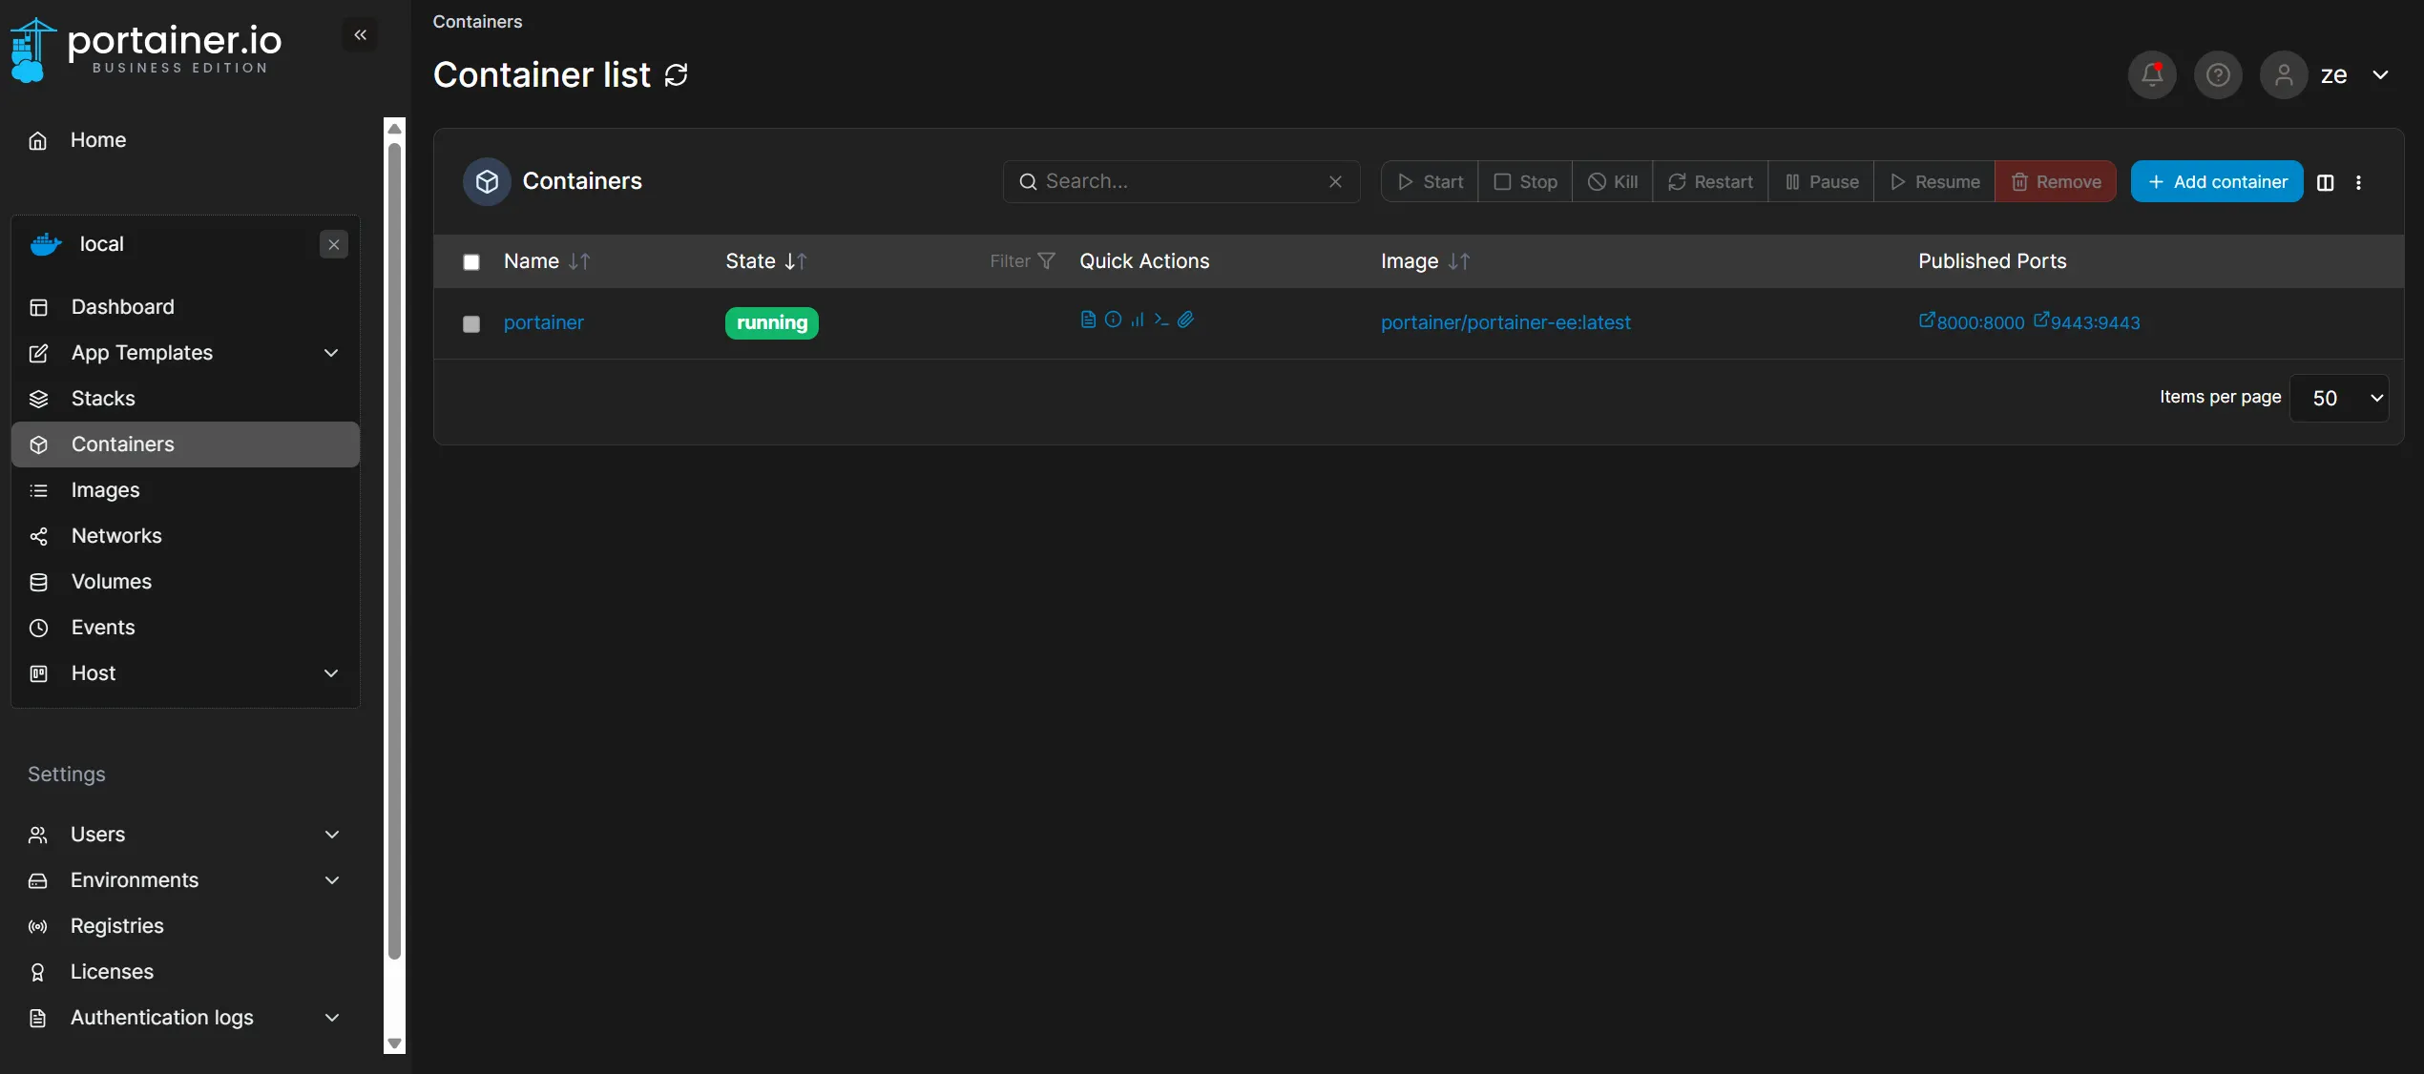Click the Stop button
The image size is (2424, 1074).
1525,181
